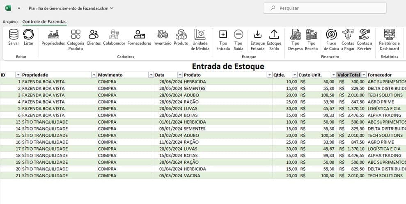Image resolution: width=406 pixels, height=204 pixels.
Task: Select COMPRA cell in row ID 21
Action: pyautogui.click(x=126, y=176)
